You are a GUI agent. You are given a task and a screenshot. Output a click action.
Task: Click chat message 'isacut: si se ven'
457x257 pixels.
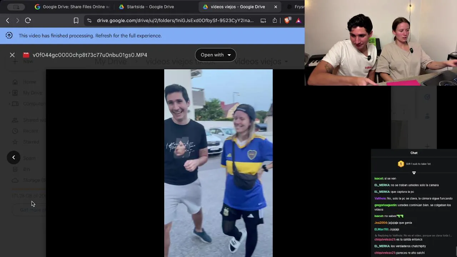tap(385, 178)
